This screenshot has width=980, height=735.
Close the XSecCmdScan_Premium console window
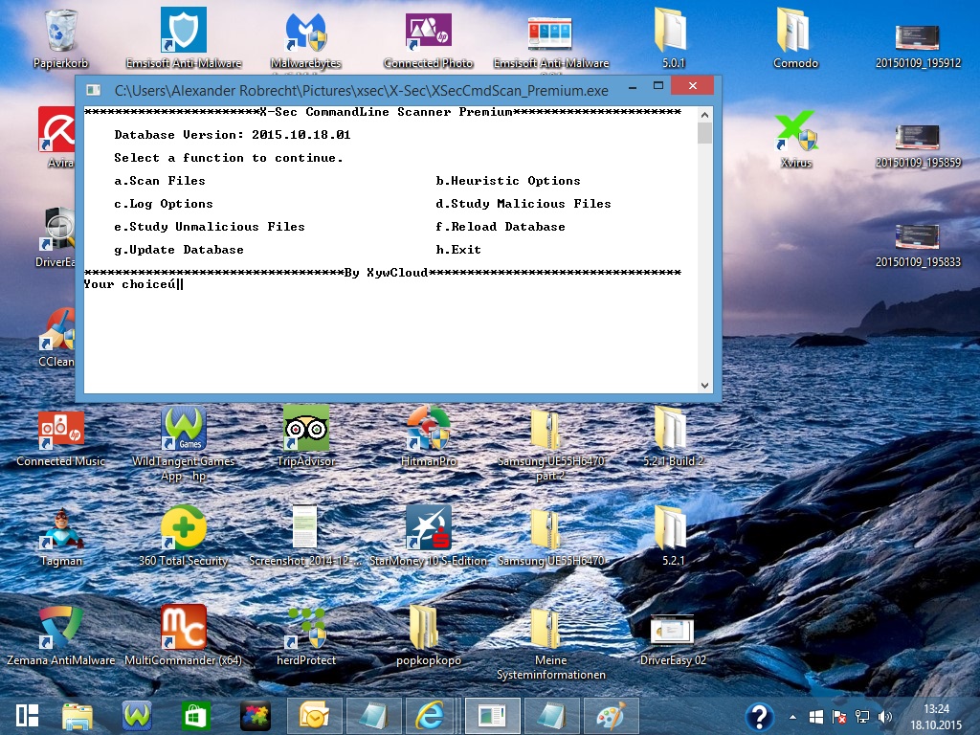point(693,85)
